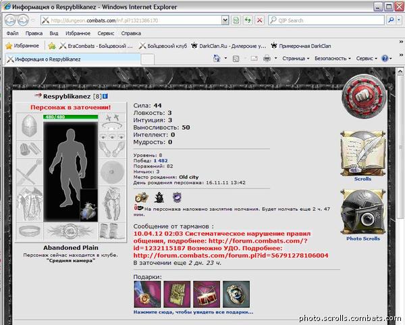Open the Вид menu

tap(54, 33)
